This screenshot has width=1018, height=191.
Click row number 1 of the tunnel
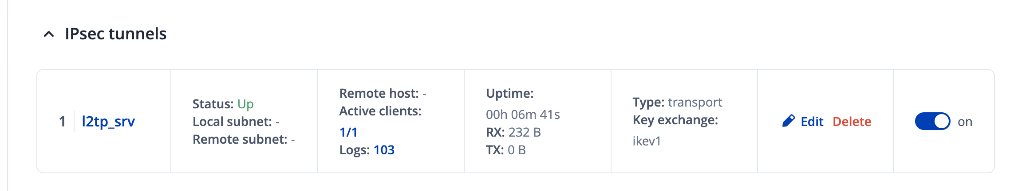point(62,122)
